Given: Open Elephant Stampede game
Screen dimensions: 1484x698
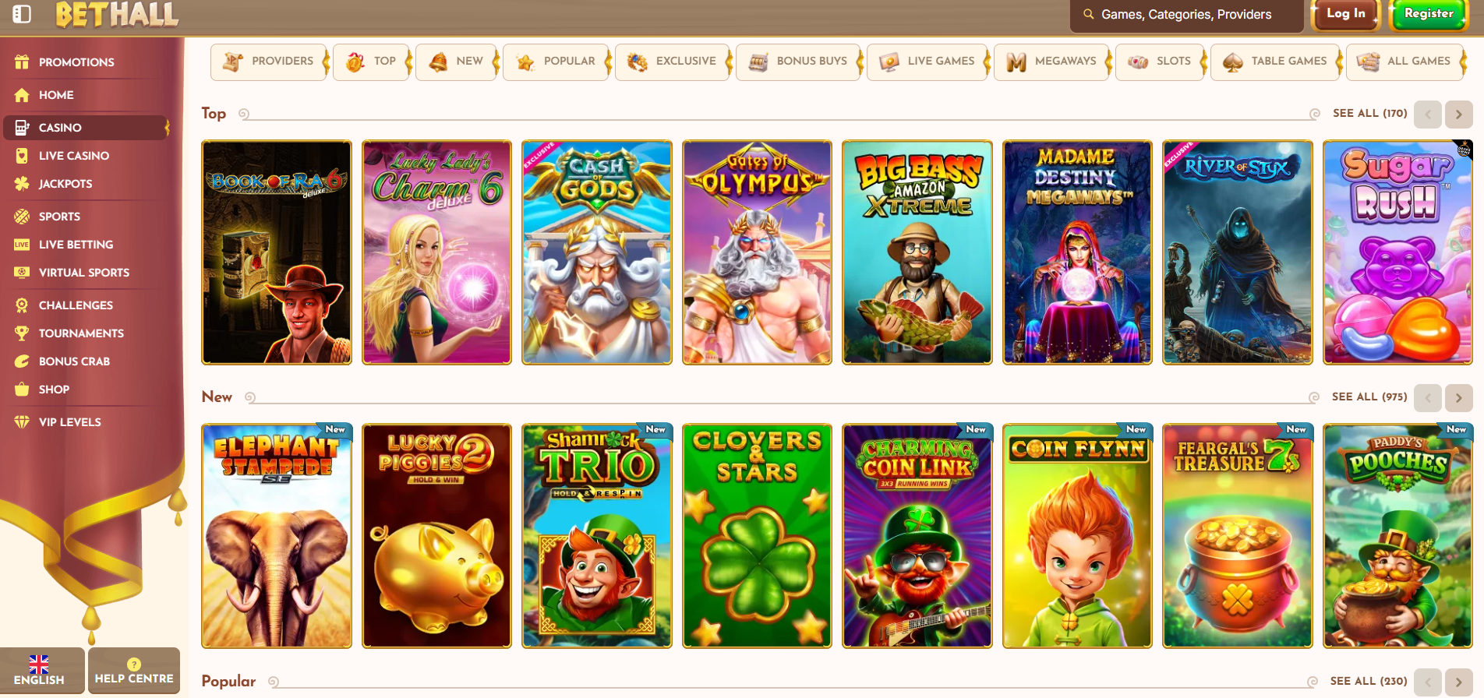Looking at the screenshot, I should coord(277,536).
